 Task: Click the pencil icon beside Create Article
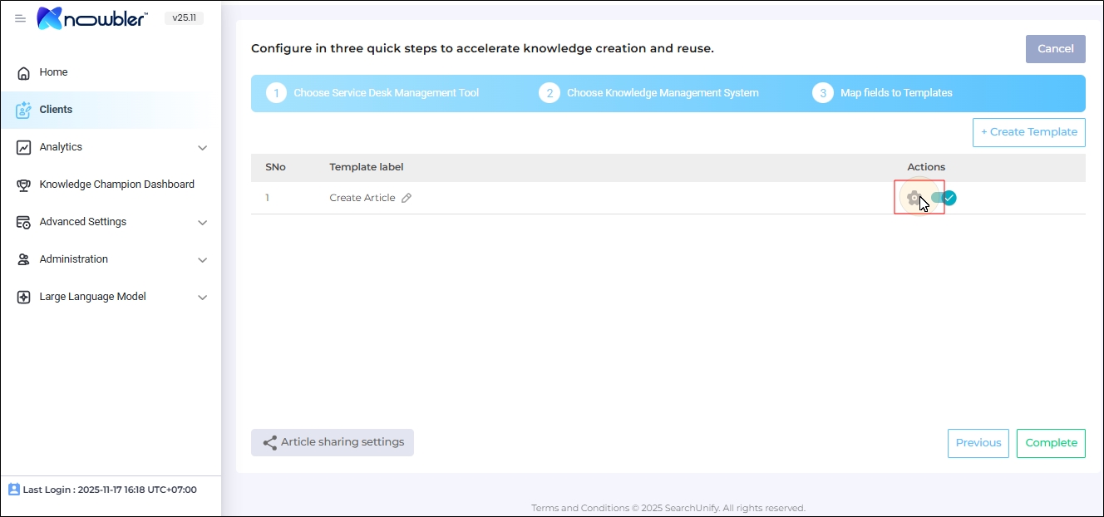tap(407, 198)
